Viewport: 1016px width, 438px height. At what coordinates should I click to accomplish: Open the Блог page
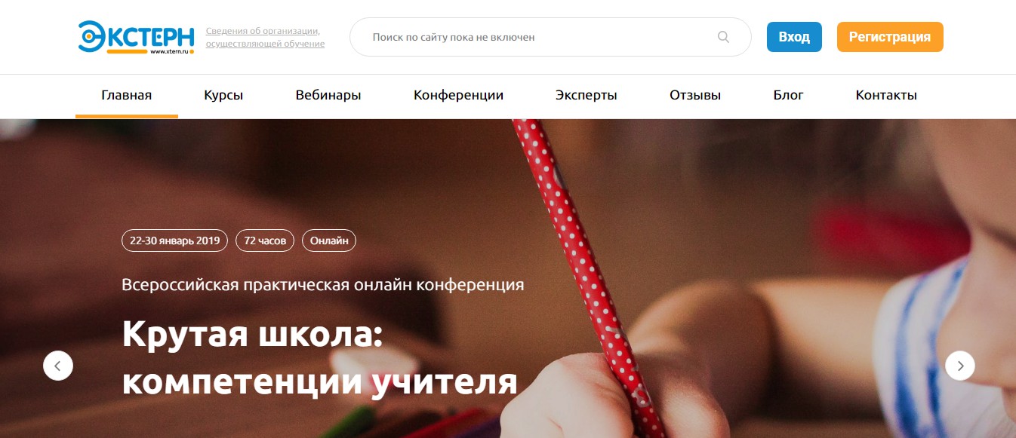[x=789, y=96]
